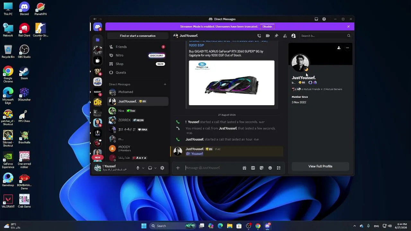Open the DR server in server list
The width and height of the screenshot is (411, 231).
click(98, 102)
